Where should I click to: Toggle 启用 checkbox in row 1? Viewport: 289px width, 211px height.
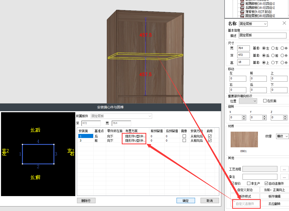coord(210,136)
